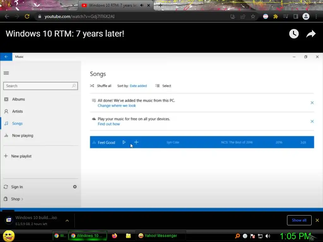323x242 pixels.
Task: Click the Search field in Music app
Action: (x=40, y=86)
